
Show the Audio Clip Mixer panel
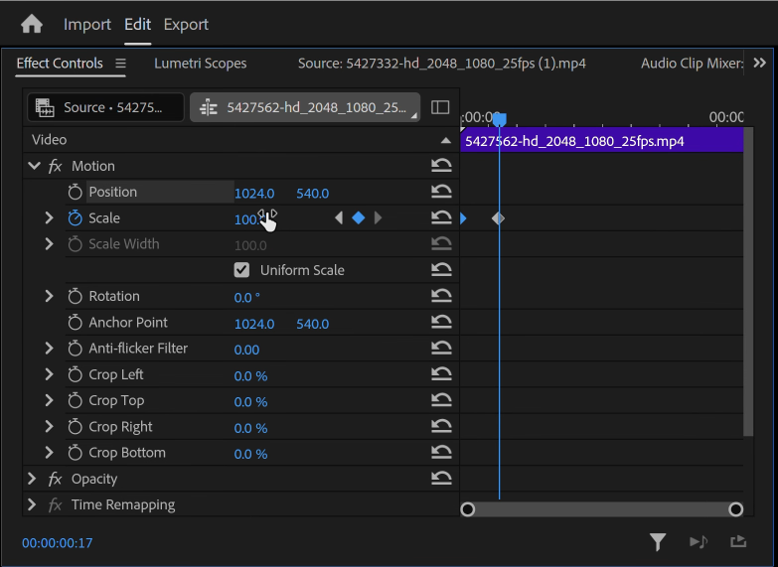click(692, 64)
